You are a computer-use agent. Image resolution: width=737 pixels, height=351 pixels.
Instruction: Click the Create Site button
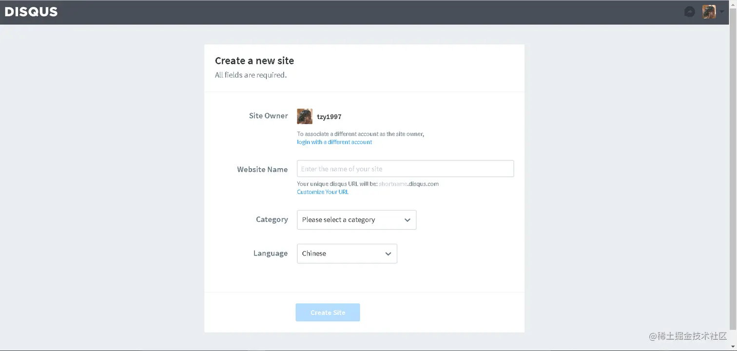[328, 312]
